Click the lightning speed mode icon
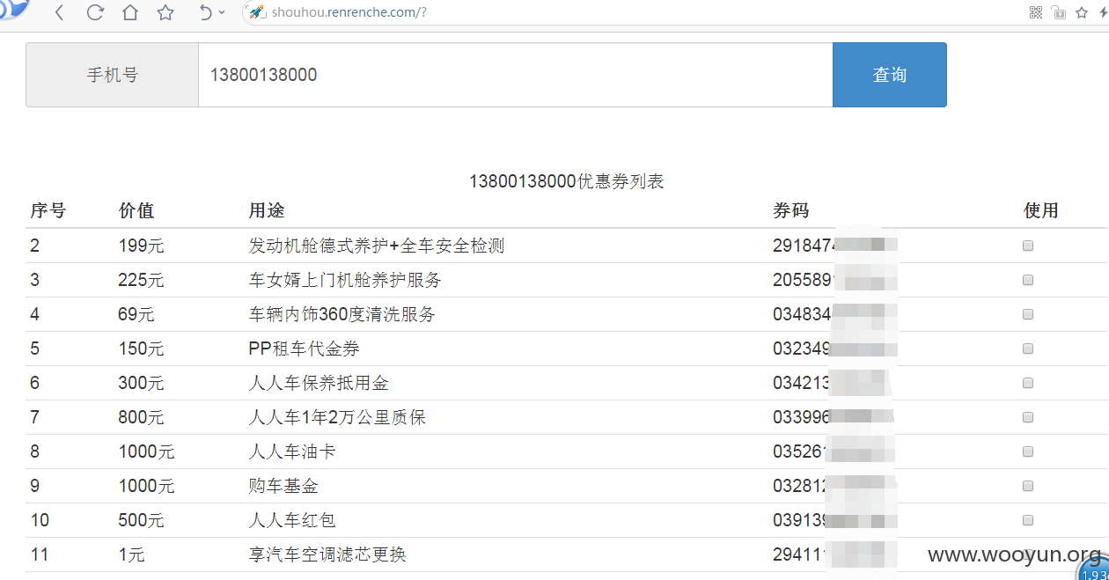The height and width of the screenshot is (580, 1109). pyautogui.click(x=1103, y=12)
